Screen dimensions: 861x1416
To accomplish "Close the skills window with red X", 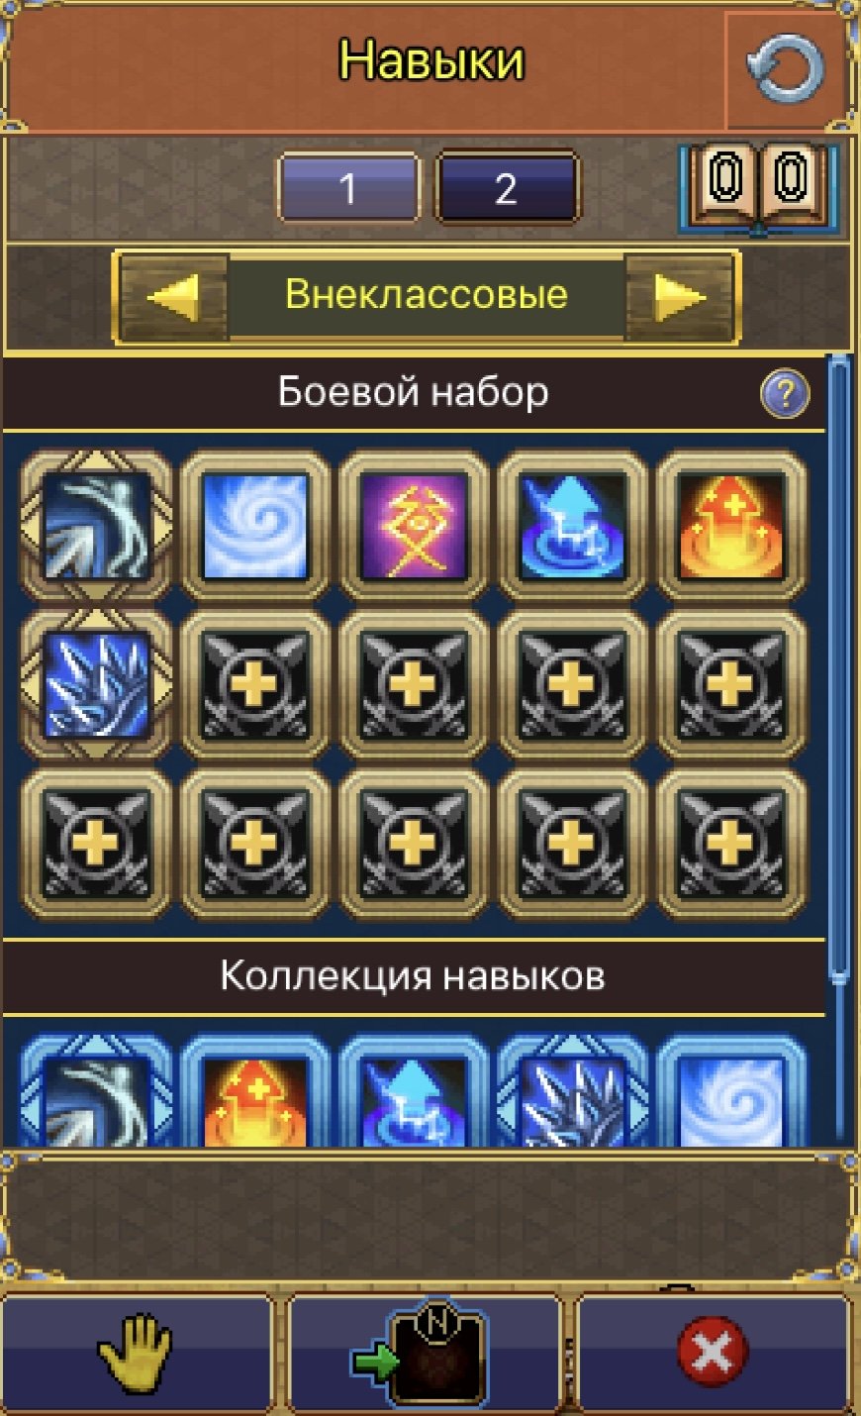I will [x=715, y=1353].
